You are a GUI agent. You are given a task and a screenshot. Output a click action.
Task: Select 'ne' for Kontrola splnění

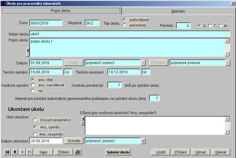pyautogui.click(x=33, y=91)
